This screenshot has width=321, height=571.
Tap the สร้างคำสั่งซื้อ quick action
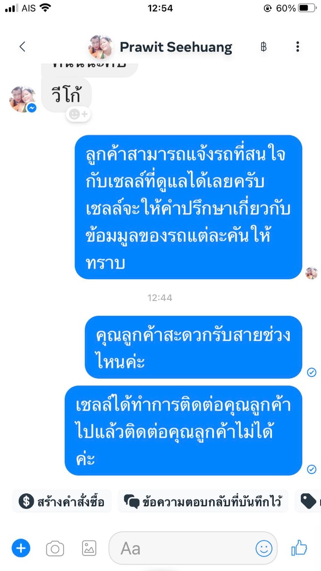coord(62,501)
